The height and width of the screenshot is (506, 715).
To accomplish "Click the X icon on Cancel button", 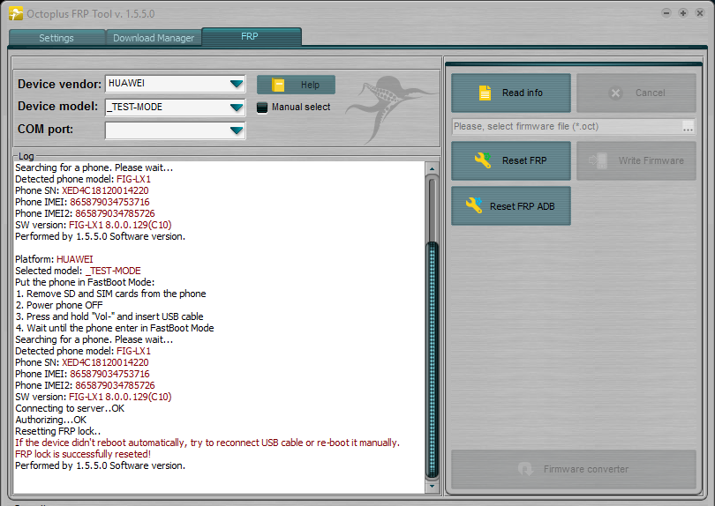I will coord(615,93).
